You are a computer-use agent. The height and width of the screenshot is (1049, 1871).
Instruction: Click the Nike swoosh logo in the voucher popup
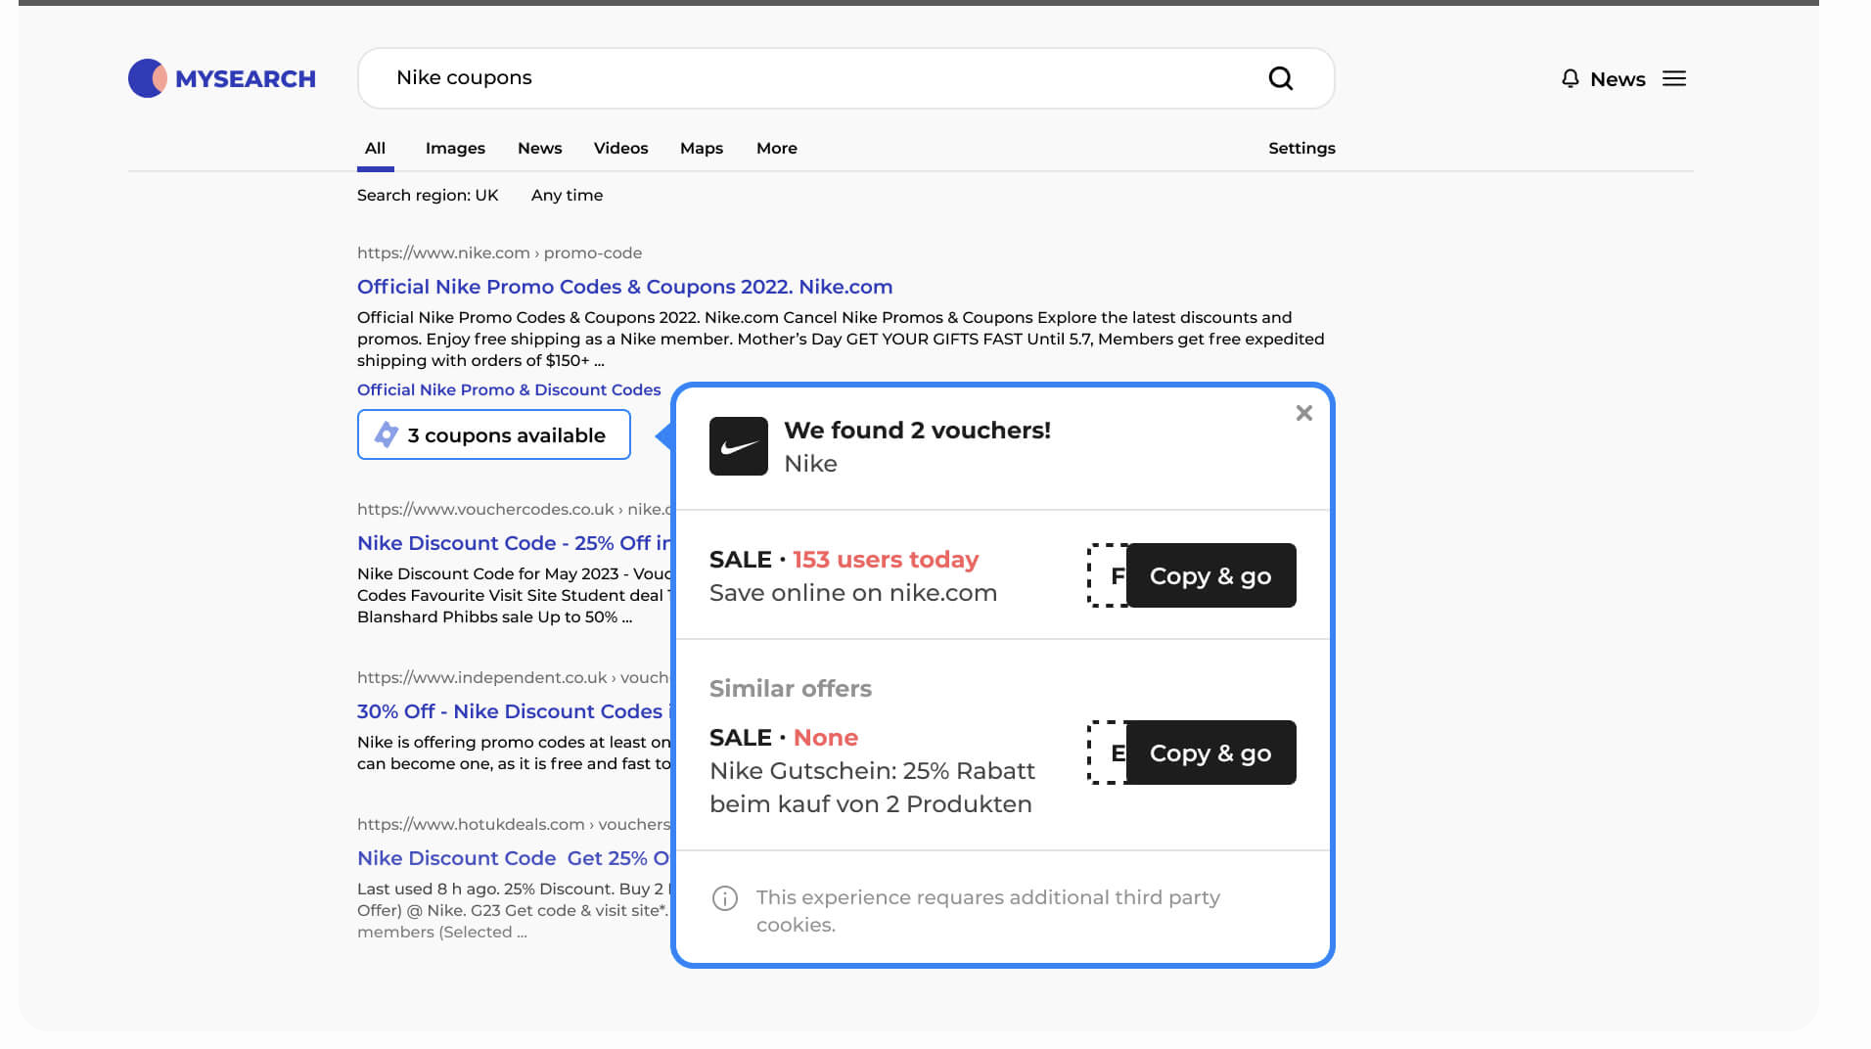tap(738, 445)
